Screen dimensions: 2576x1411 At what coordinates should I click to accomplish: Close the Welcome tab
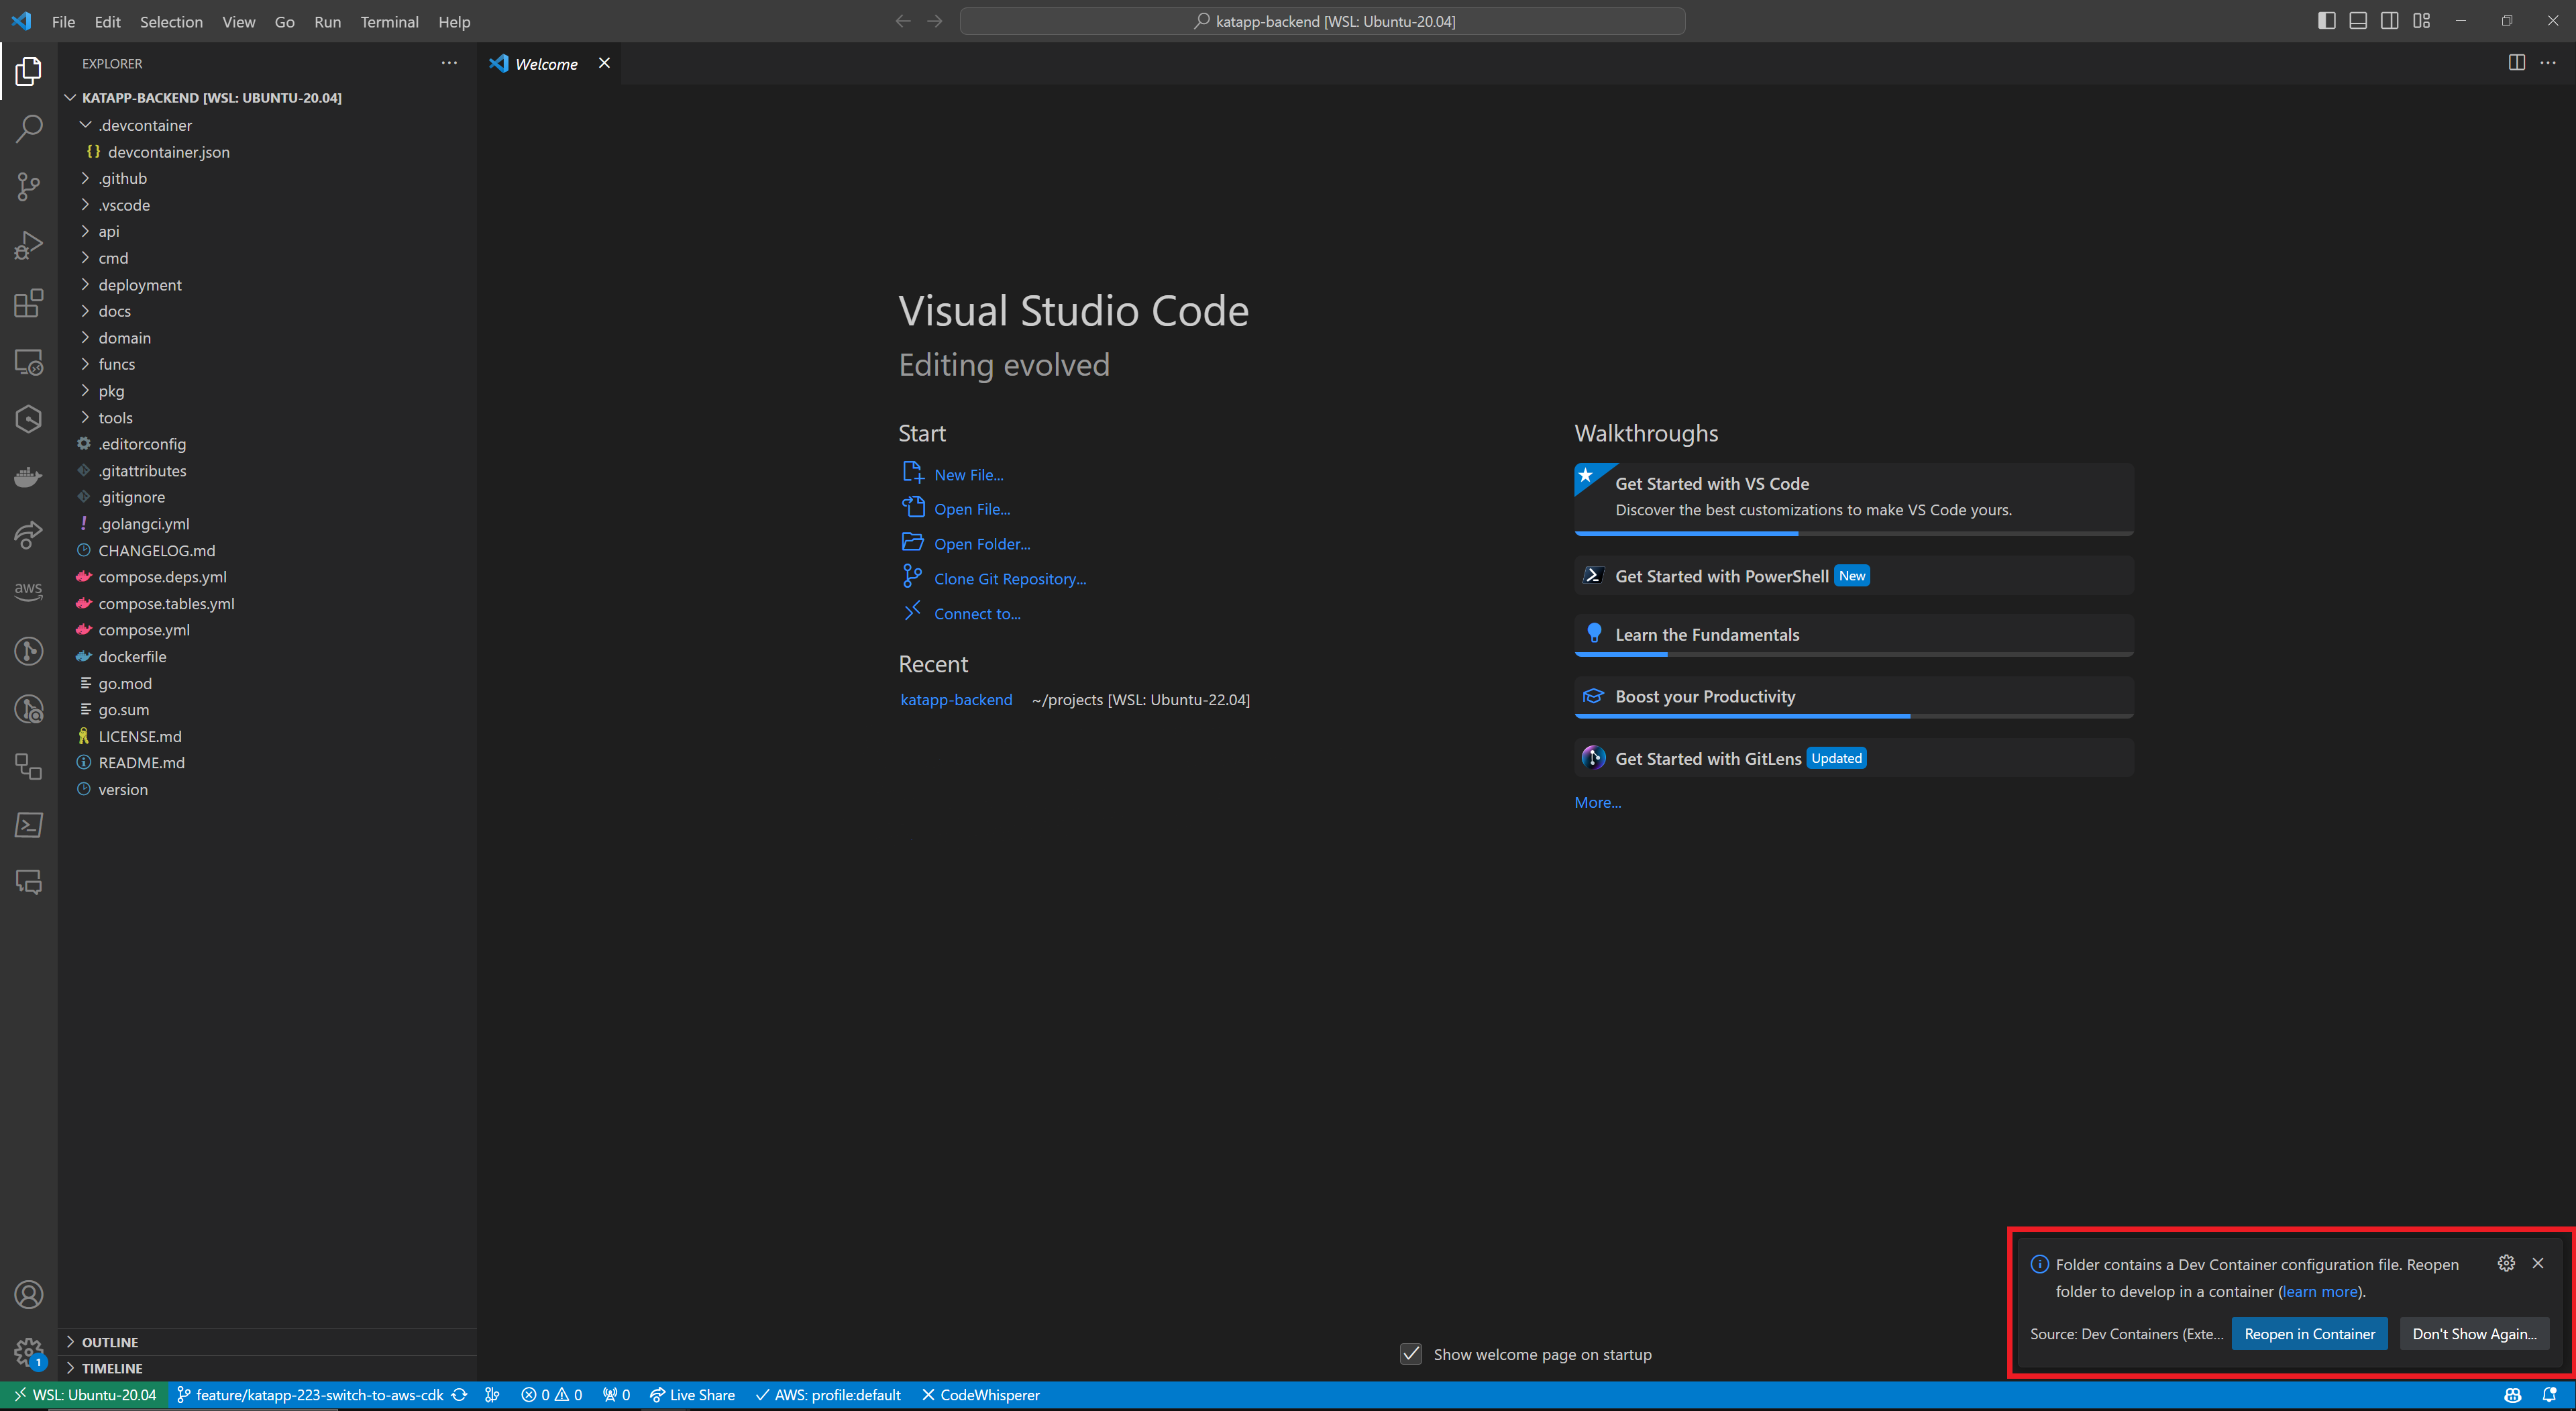(604, 63)
